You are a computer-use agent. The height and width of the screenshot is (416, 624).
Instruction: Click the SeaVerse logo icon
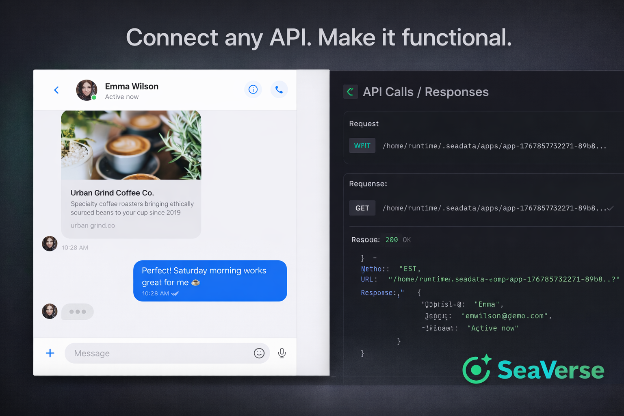[477, 369]
